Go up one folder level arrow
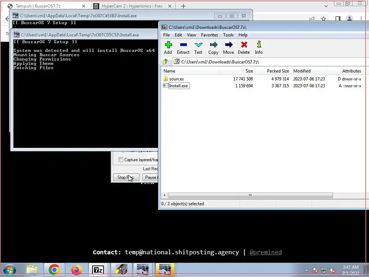This screenshot has width=369, height=277. pyautogui.click(x=165, y=62)
